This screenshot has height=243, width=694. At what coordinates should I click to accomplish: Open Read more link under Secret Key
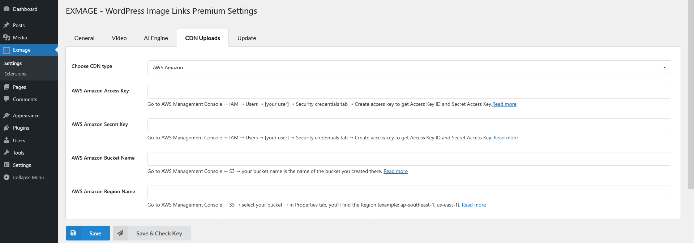(506, 138)
